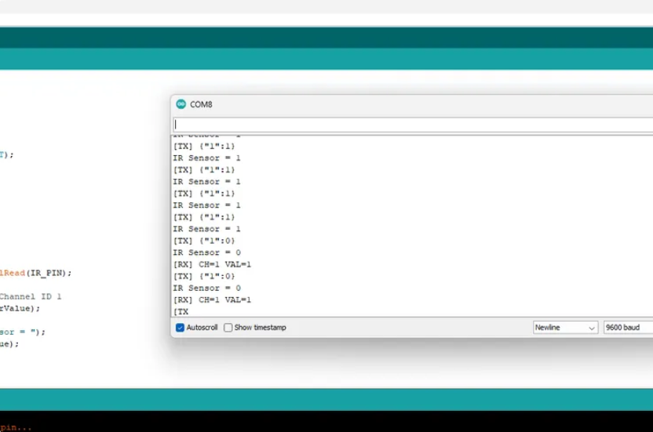Viewport: 653px width, 432px height.
Task: Click the 'pin...' console message
Action: pyautogui.click(x=16, y=427)
